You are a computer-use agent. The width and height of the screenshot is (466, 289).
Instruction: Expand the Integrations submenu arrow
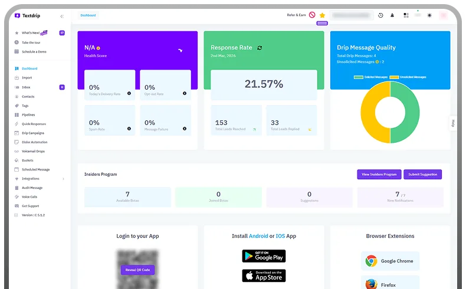[x=63, y=179]
